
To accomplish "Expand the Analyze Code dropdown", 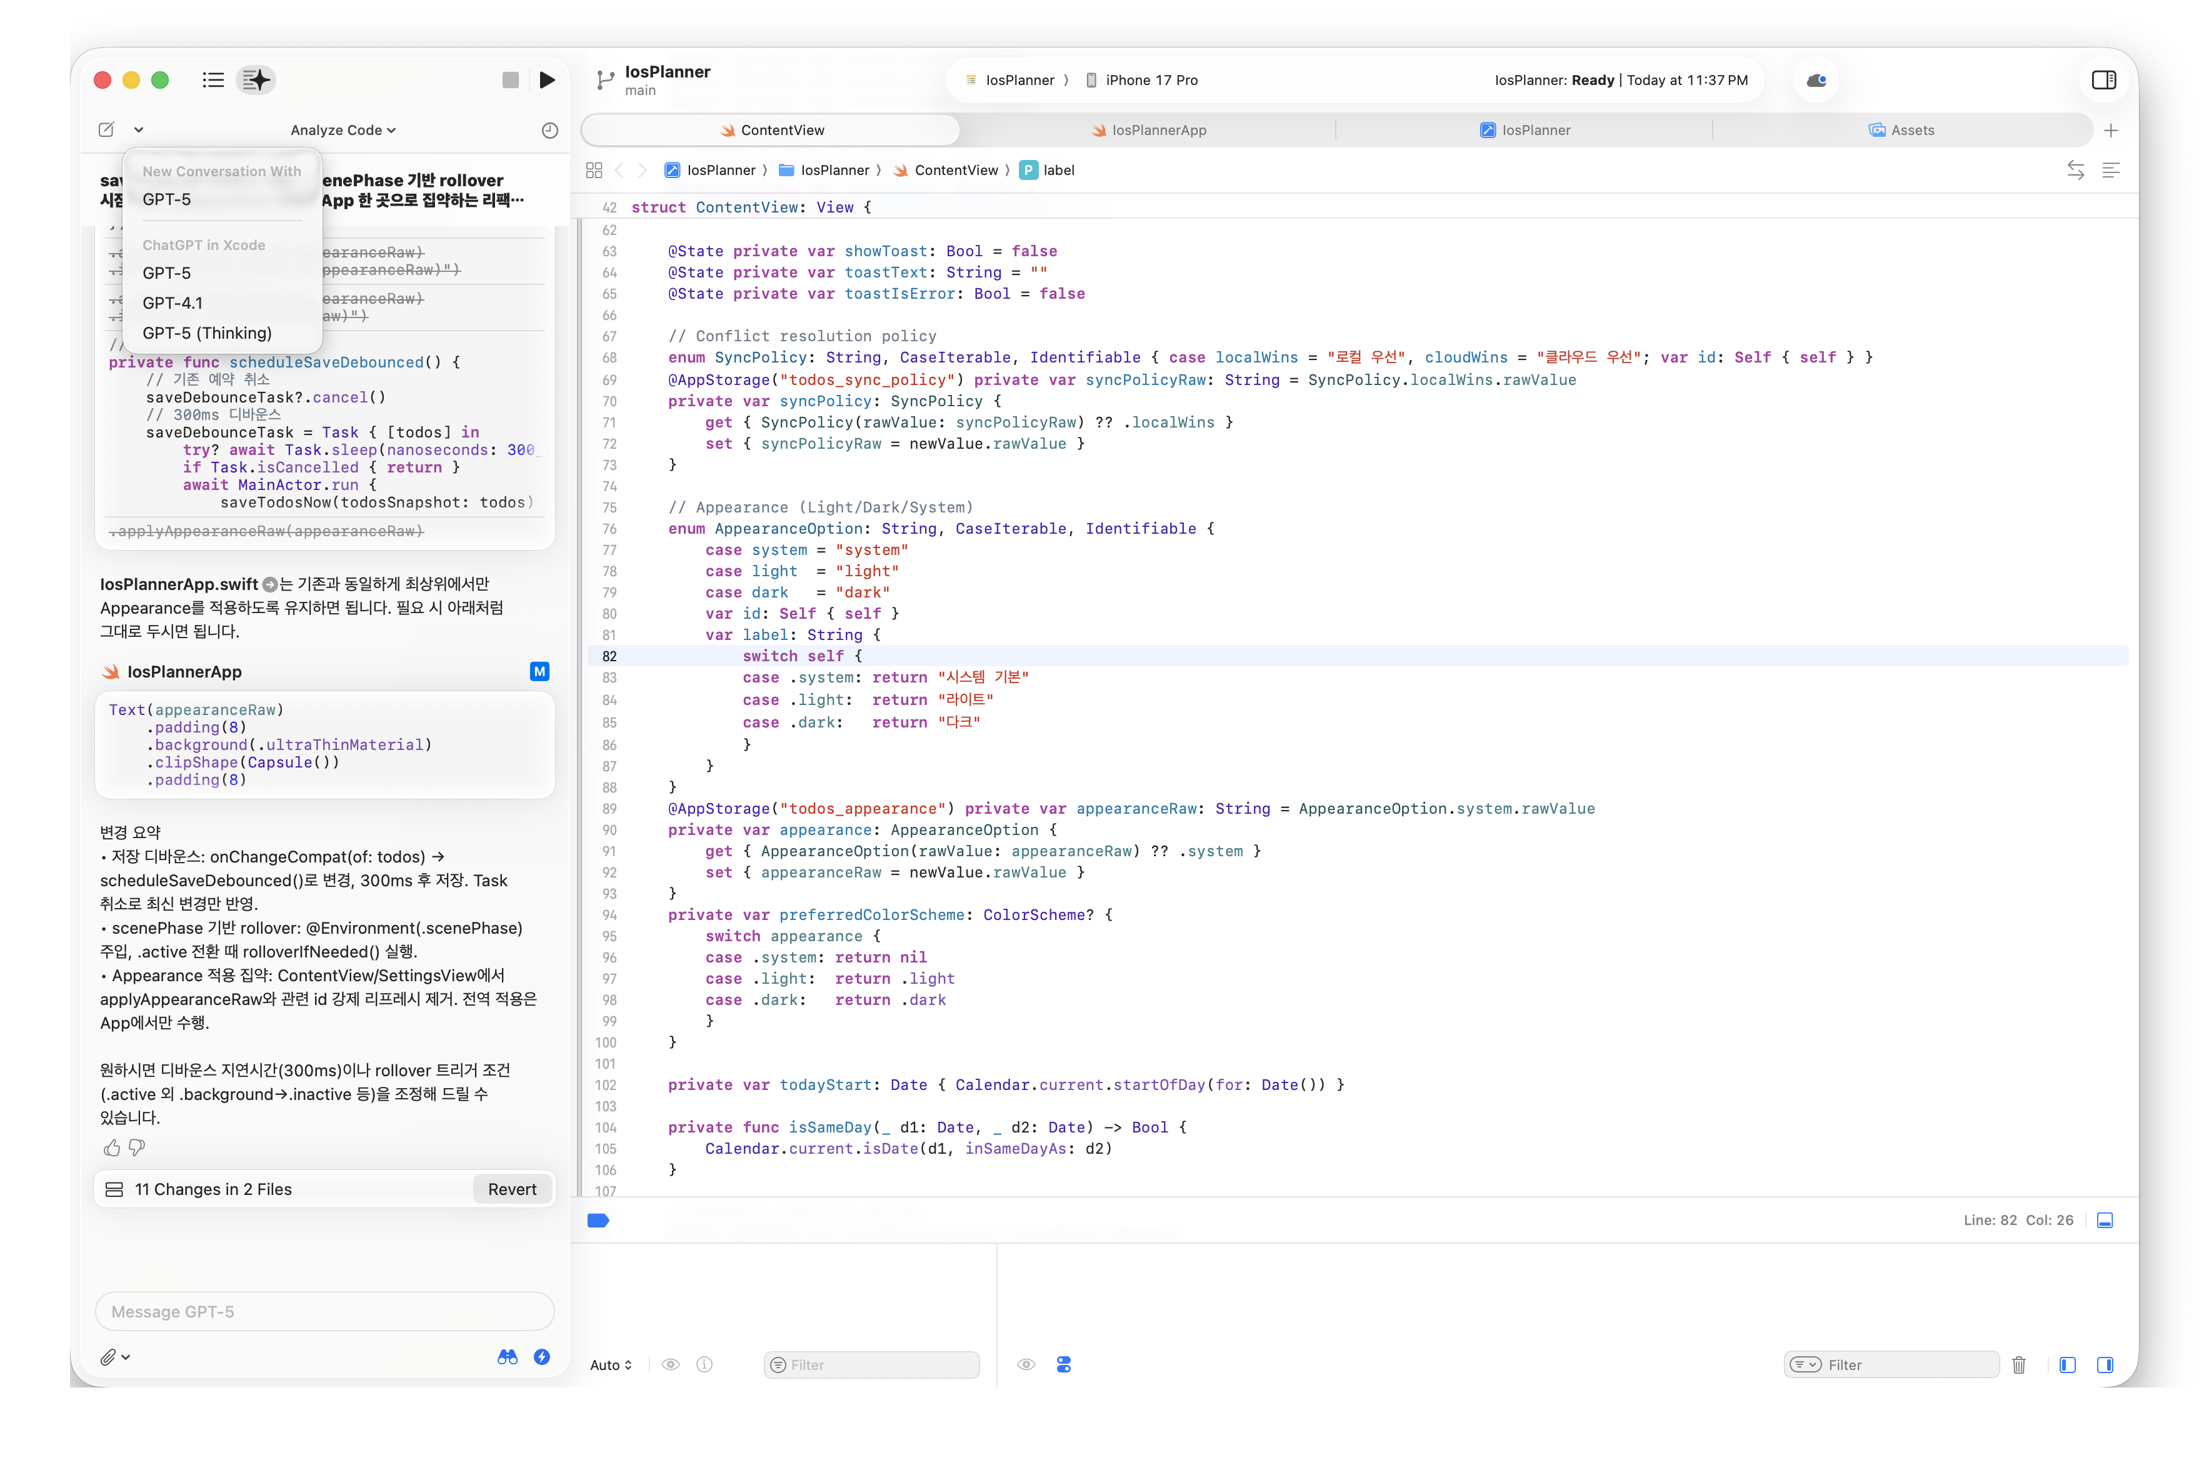I will coord(343,130).
